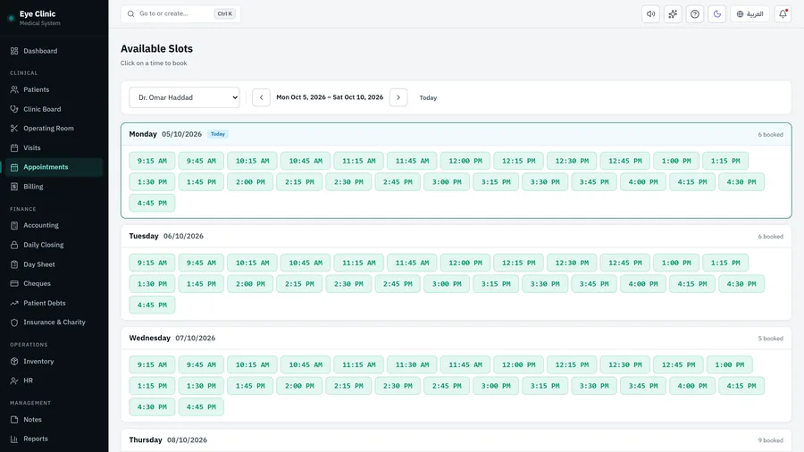
Task: Click Tuesday's '6 booked' count
Action: coord(771,236)
